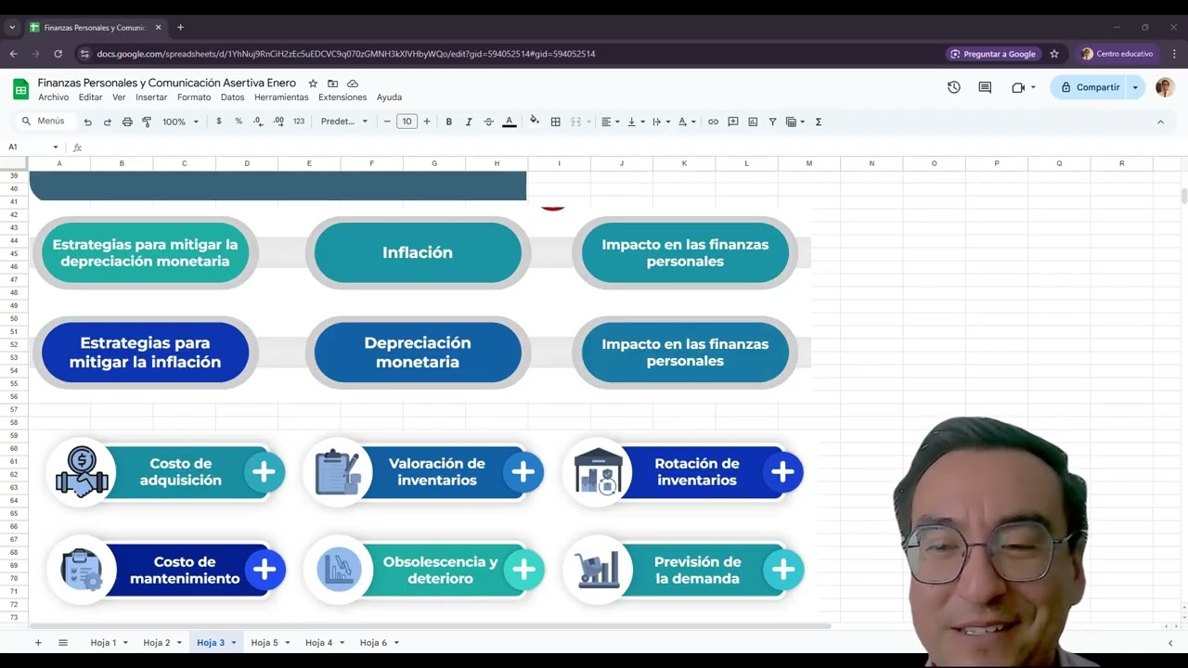The height and width of the screenshot is (668, 1188).
Task: Insert a link from toolbar
Action: tap(713, 122)
